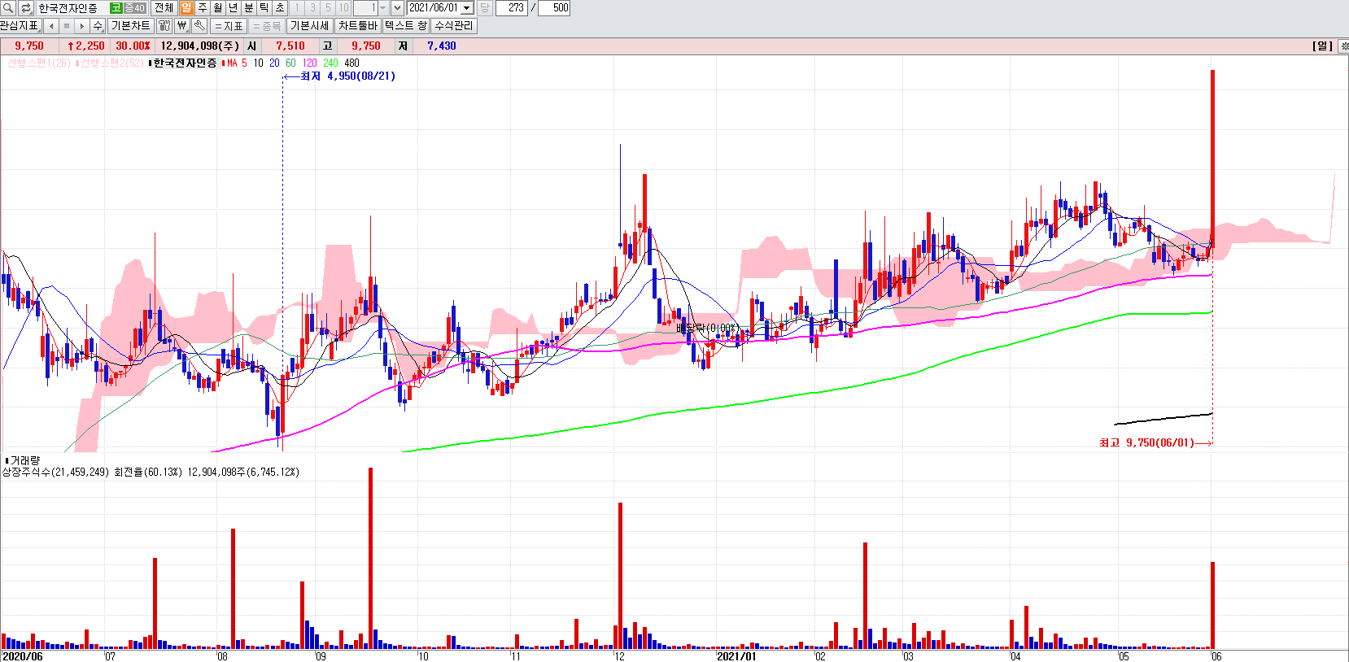Image resolution: width=1349 pixels, height=662 pixels.
Task: Open the interval value combo box
Action: click(370, 8)
